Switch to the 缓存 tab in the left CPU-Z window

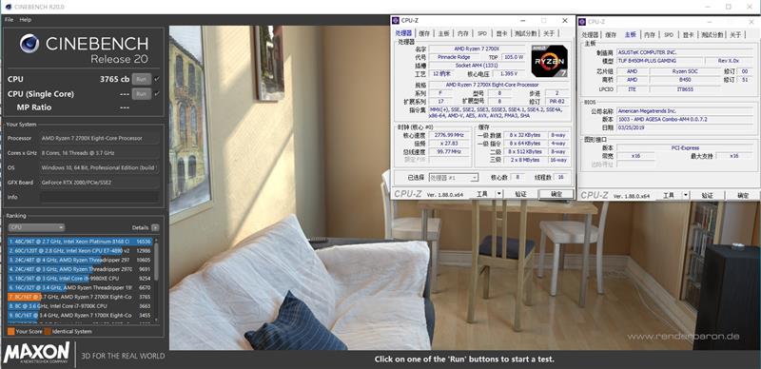click(424, 33)
